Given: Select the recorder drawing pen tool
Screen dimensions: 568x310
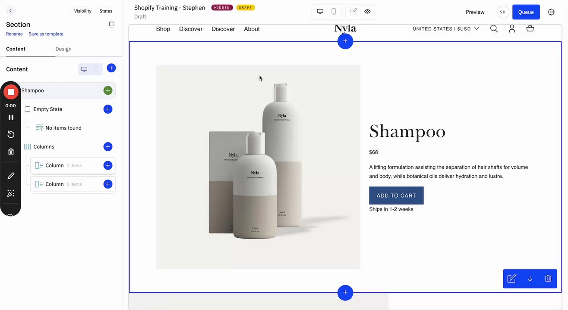Looking at the screenshot, I should click(11, 176).
